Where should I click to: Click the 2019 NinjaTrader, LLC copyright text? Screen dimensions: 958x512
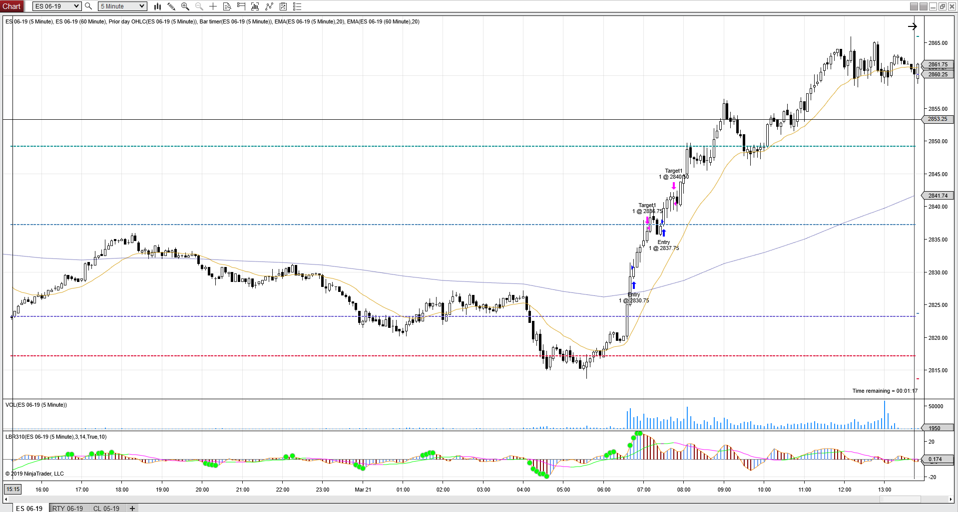pyautogui.click(x=34, y=474)
